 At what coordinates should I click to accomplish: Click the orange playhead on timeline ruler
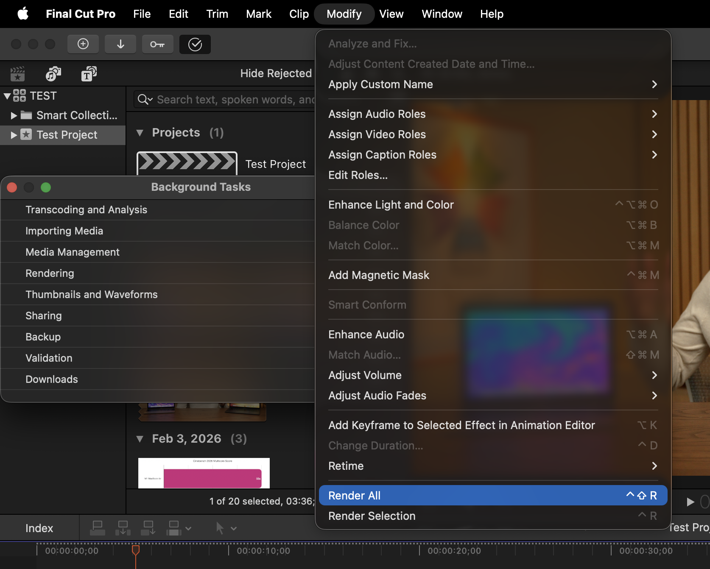tap(136, 550)
